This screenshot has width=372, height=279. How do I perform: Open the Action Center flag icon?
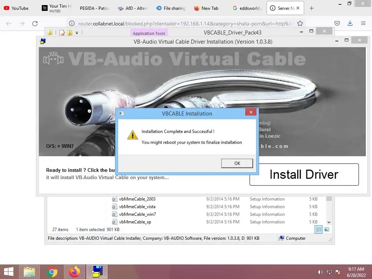tap(338, 272)
